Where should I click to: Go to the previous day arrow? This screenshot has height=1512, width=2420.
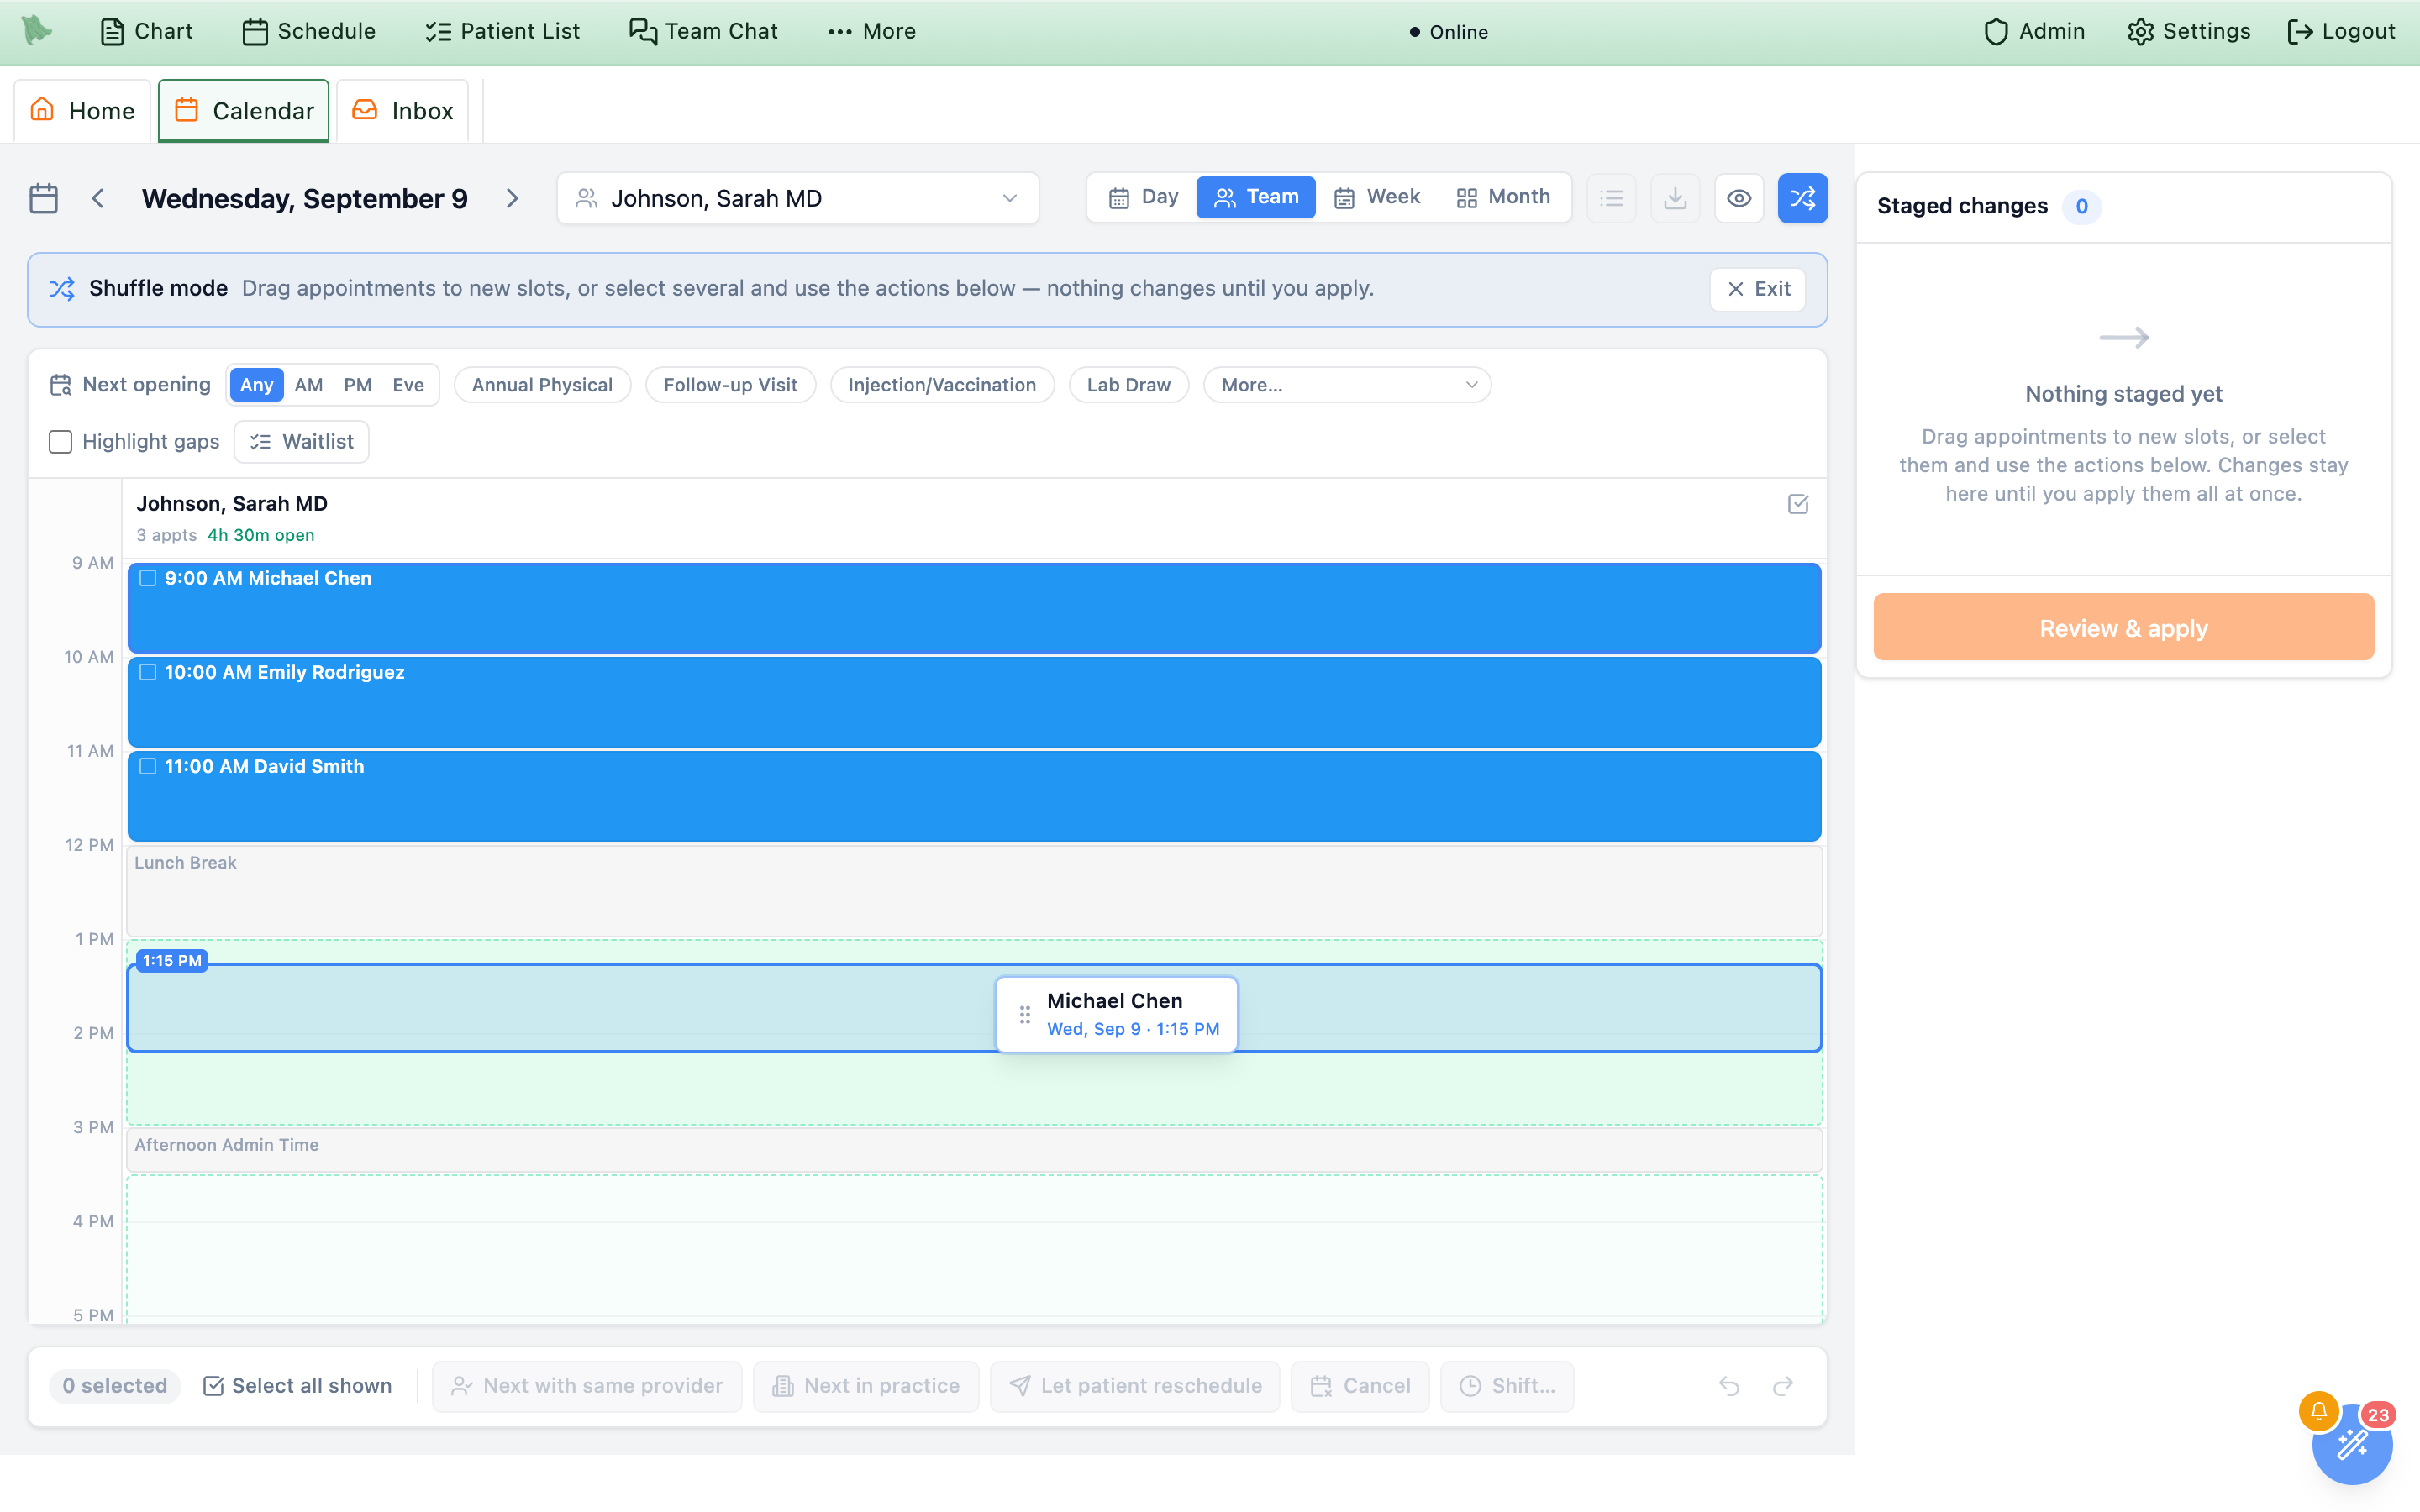98,198
